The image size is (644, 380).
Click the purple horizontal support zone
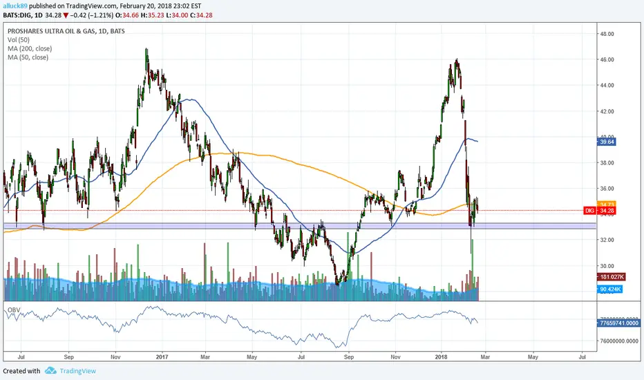click(x=300, y=226)
